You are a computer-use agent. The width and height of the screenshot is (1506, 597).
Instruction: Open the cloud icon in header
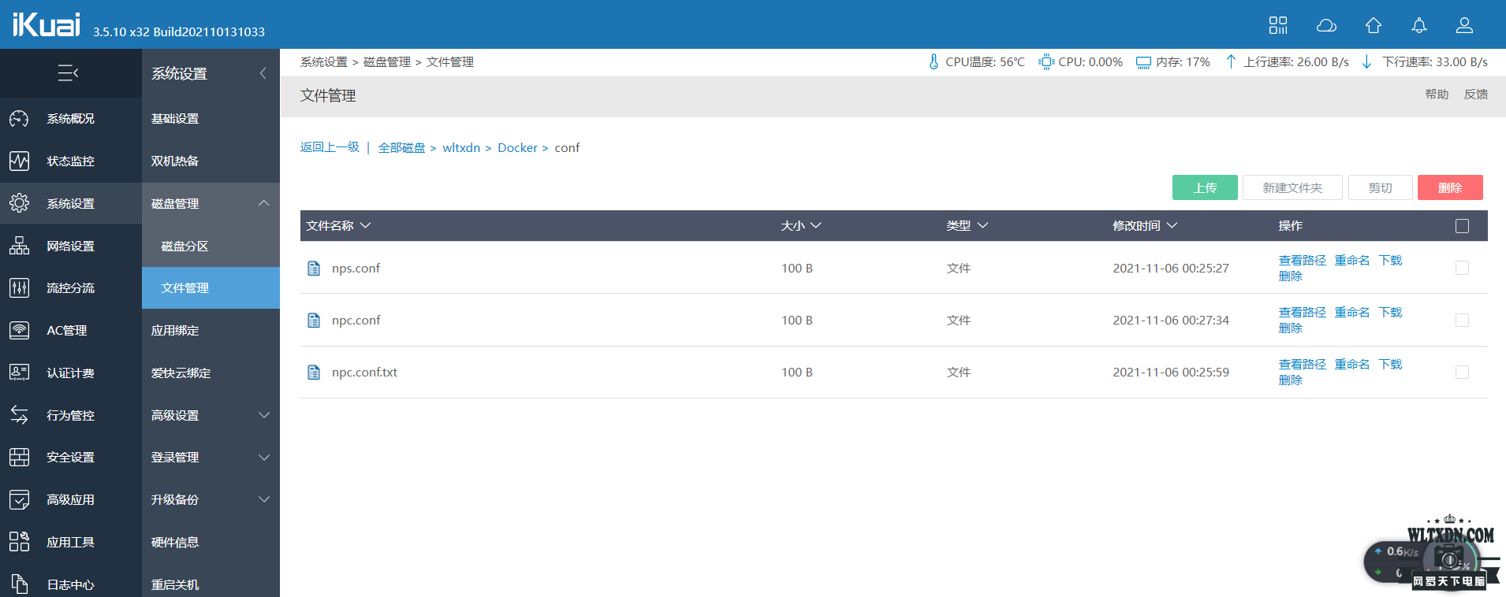coord(1326,25)
